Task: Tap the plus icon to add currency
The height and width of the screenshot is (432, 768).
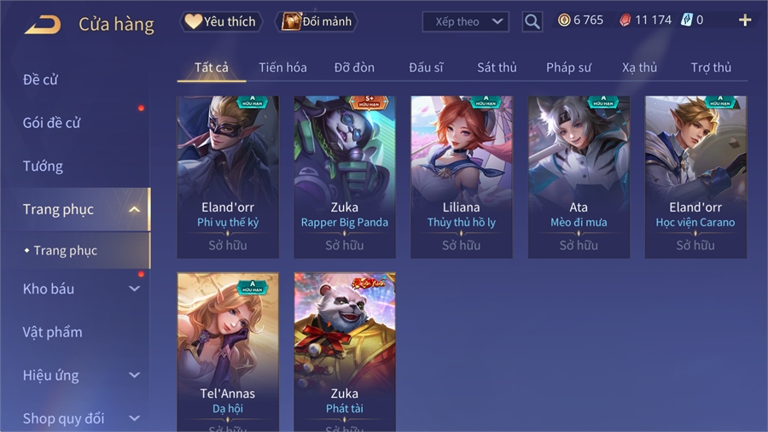Action: pyautogui.click(x=745, y=20)
